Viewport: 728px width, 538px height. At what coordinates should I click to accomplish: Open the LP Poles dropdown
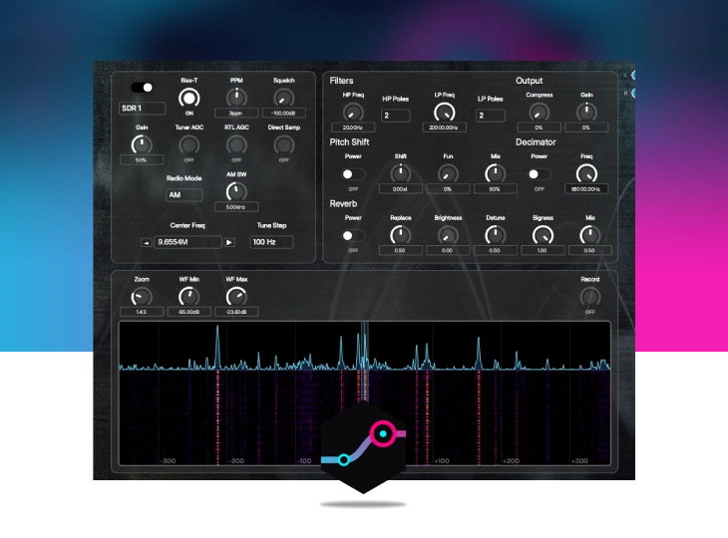point(491,115)
